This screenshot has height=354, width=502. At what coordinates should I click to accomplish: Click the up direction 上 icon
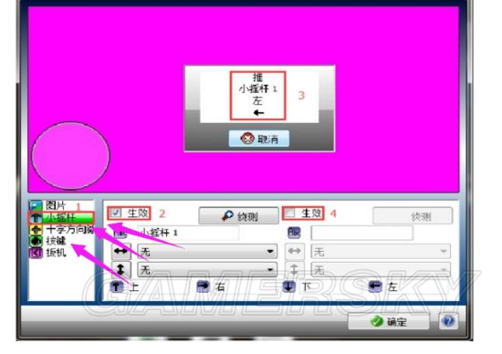tap(117, 286)
